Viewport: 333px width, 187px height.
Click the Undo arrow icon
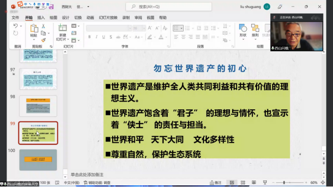[x=15, y=26]
